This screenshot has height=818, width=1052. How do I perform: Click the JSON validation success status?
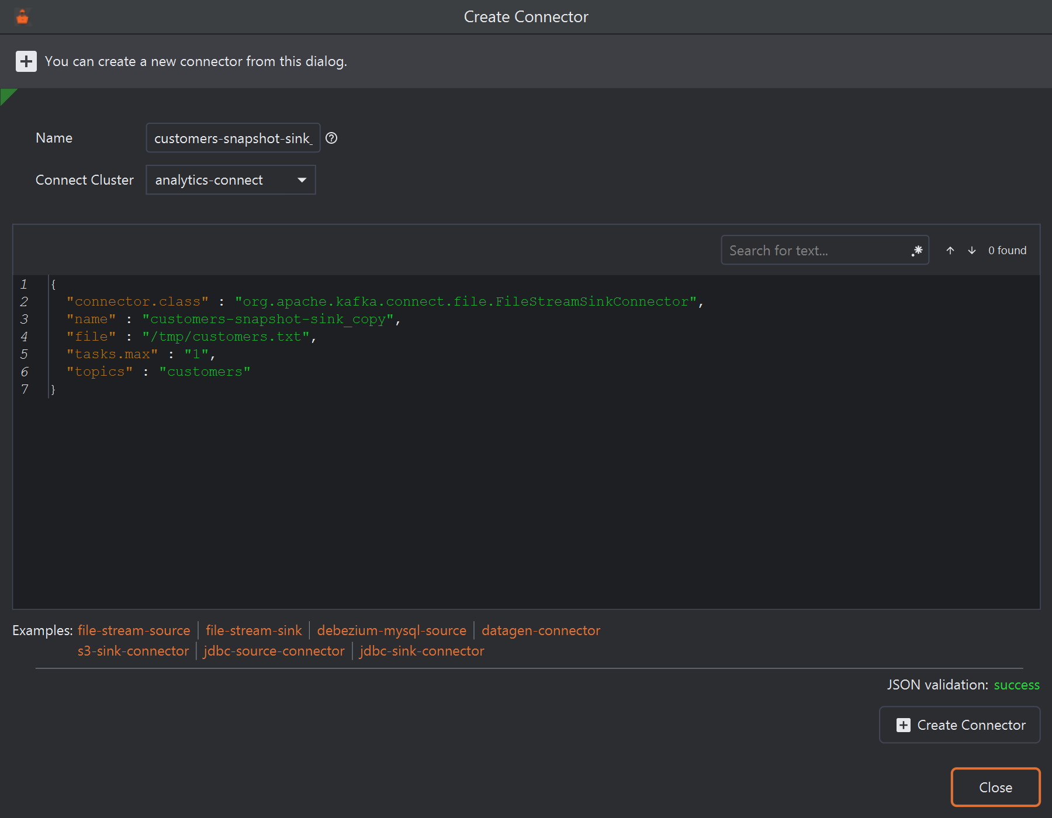click(1016, 685)
